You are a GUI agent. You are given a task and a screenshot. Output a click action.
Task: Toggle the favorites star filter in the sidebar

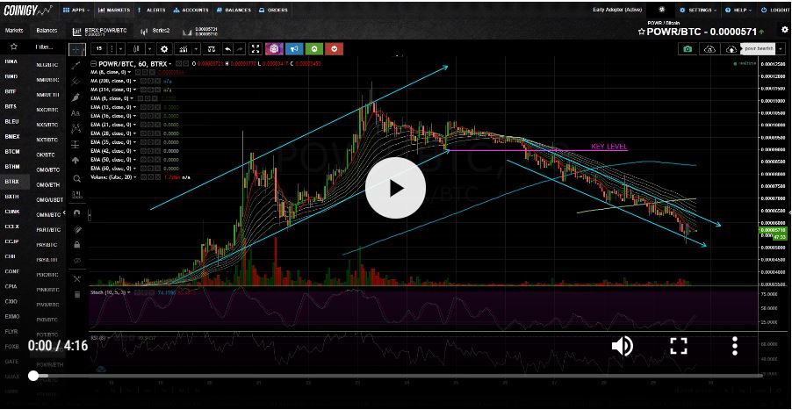[x=14, y=47]
